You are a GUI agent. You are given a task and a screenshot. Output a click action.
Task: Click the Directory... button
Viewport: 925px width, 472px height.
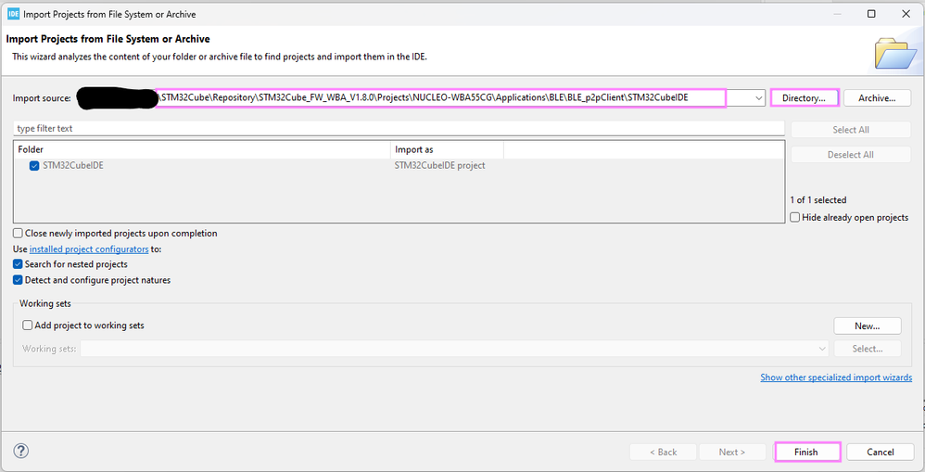[x=804, y=98]
